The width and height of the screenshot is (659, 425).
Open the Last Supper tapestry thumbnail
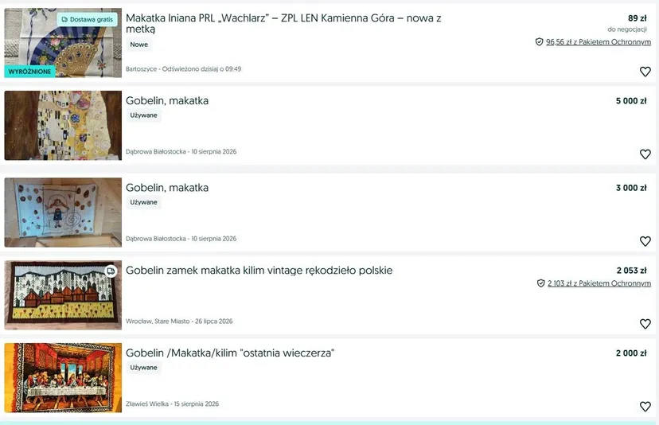[x=63, y=378]
